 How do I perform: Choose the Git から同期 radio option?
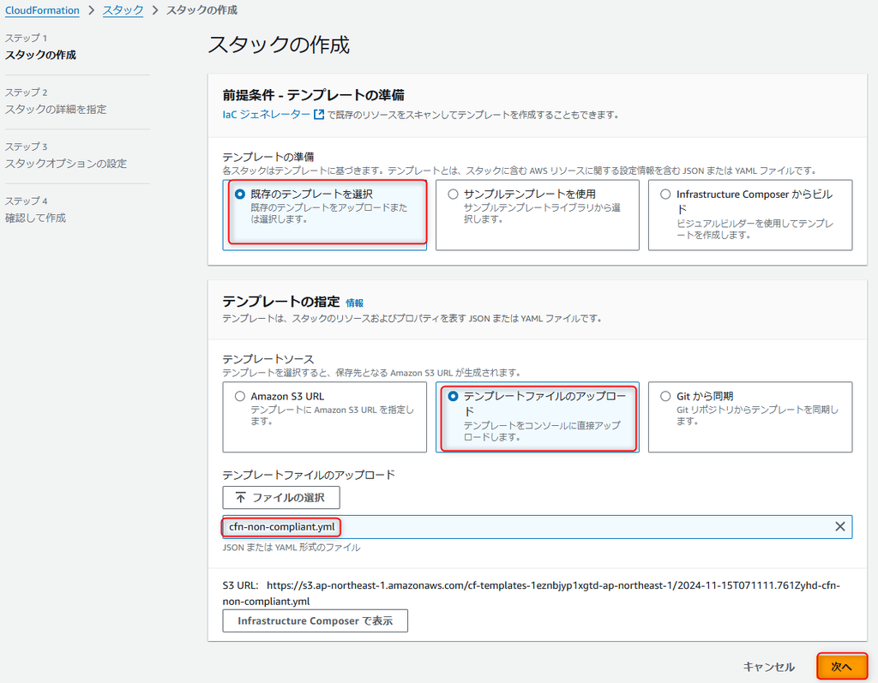click(665, 397)
